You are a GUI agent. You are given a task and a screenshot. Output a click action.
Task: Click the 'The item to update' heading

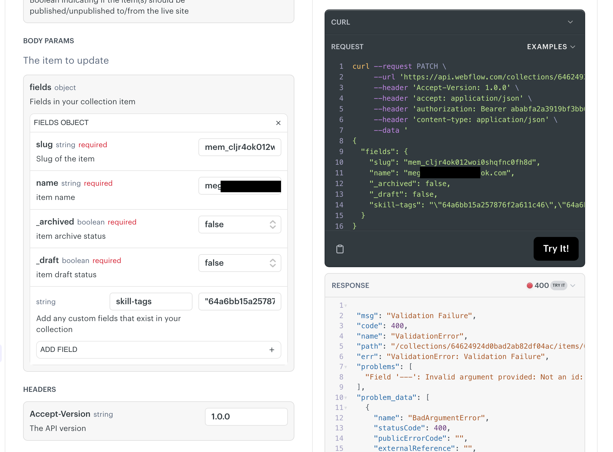[x=66, y=60]
